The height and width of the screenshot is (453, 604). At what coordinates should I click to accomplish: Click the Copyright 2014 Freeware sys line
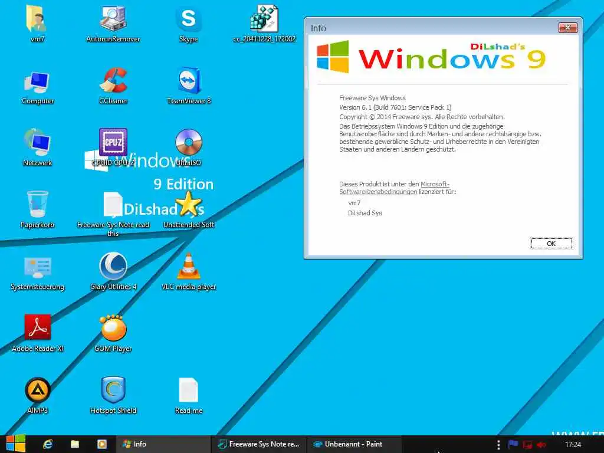pos(422,117)
